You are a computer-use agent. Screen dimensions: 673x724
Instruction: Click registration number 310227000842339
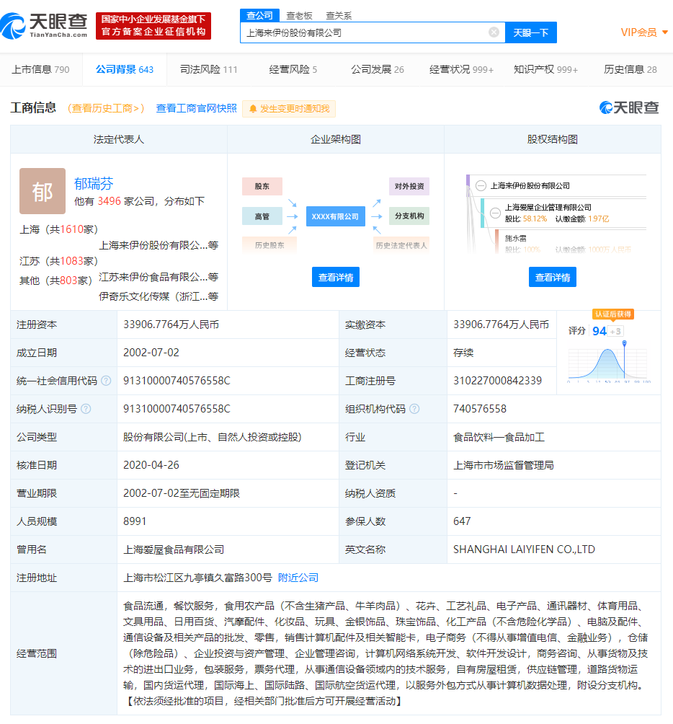tap(497, 381)
